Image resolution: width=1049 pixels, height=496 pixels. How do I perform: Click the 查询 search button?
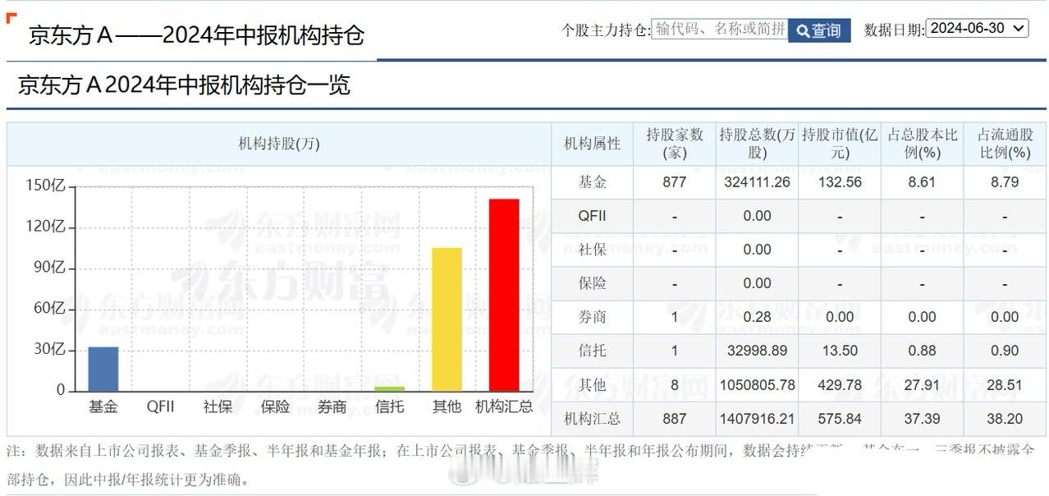coord(819,30)
